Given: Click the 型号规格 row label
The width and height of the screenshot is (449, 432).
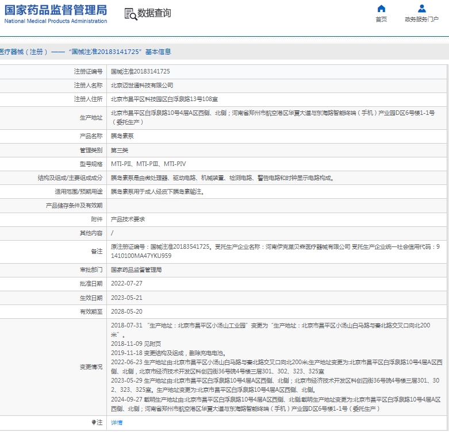Looking at the screenshot, I should tap(91, 164).
